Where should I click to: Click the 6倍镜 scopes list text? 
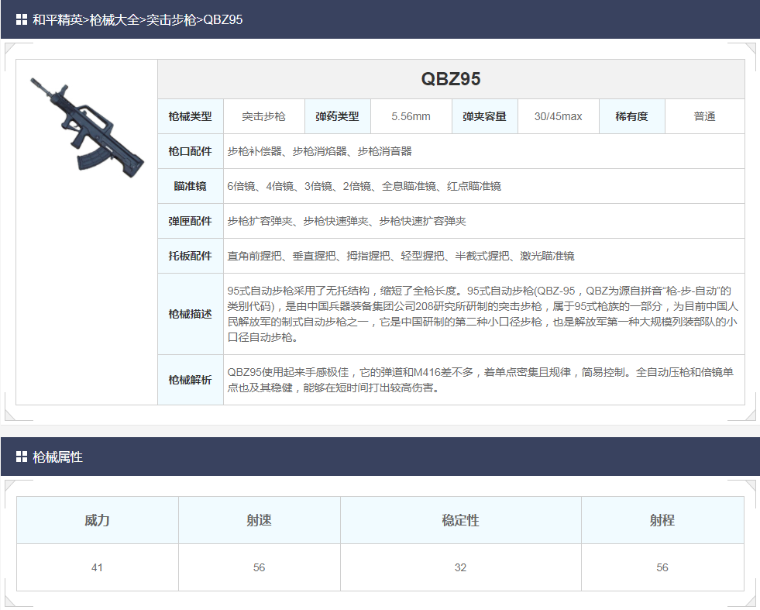click(x=364, y=186)
